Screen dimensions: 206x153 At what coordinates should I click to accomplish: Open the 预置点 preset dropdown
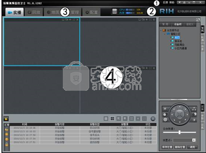pyautogui.click(x=194, y=140)
